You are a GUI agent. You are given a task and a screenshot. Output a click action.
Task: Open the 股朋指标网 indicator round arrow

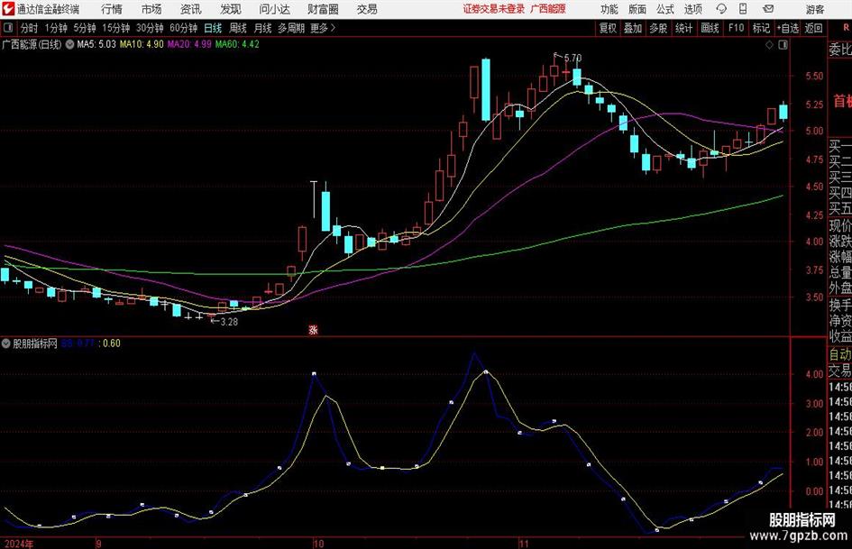coord(6,343)
